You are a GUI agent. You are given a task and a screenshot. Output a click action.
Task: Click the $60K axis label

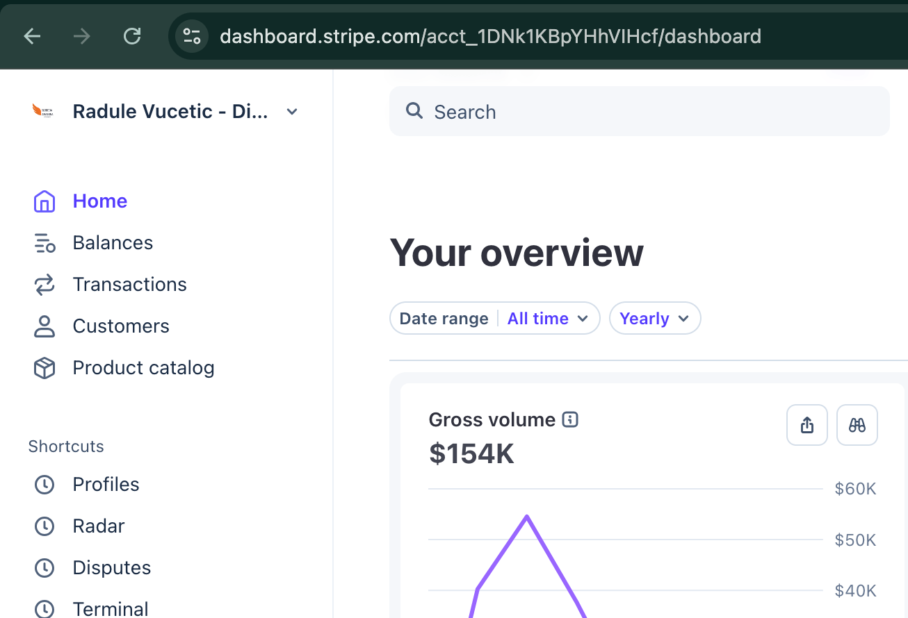pos(855,489)
